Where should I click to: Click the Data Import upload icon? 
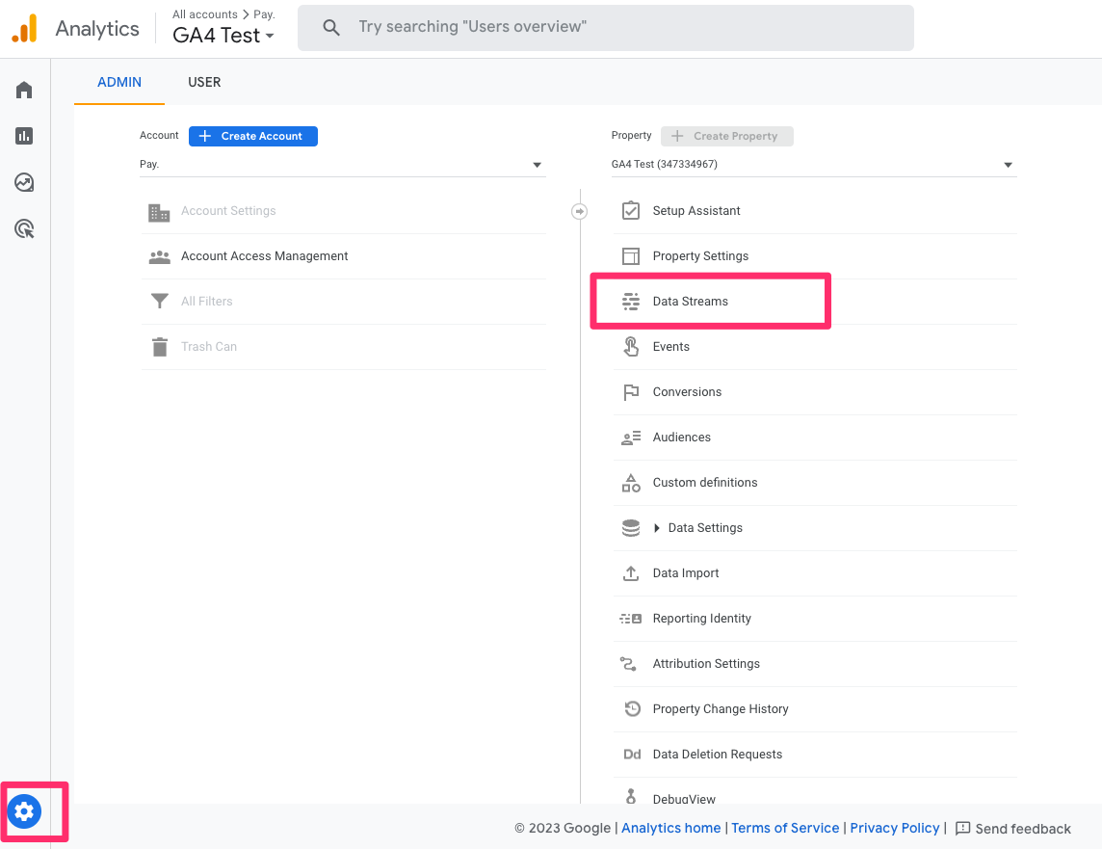(x=631, y=573)
